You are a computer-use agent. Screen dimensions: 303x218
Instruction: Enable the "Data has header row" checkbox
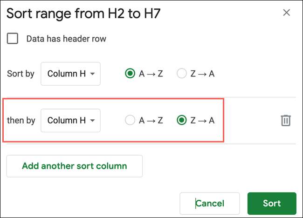pyautogui.click(x=13, y=39)
